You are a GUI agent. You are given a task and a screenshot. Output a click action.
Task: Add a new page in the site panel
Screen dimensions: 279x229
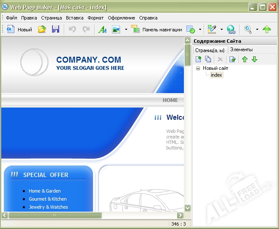point(199,59)
